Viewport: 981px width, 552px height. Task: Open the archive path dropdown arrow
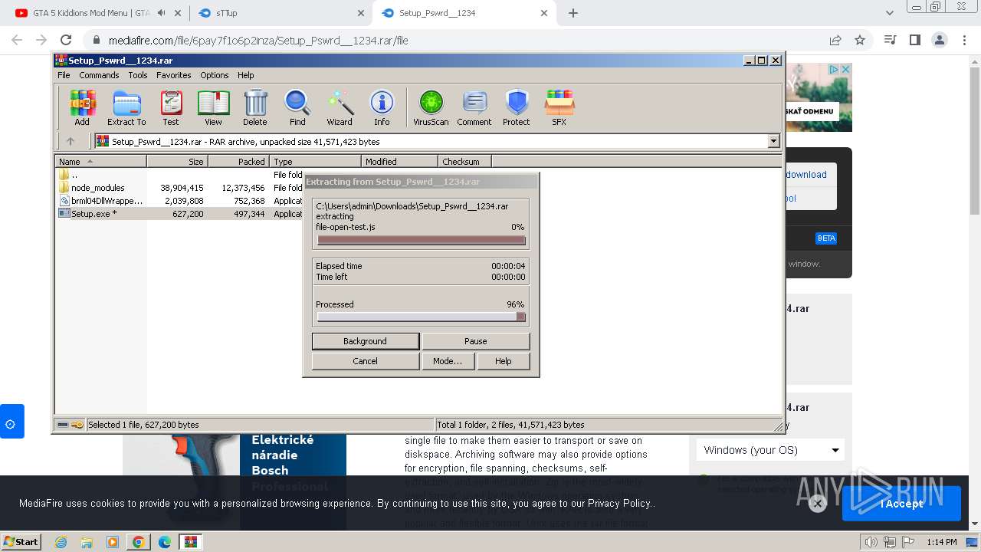[x=773, y=141]
